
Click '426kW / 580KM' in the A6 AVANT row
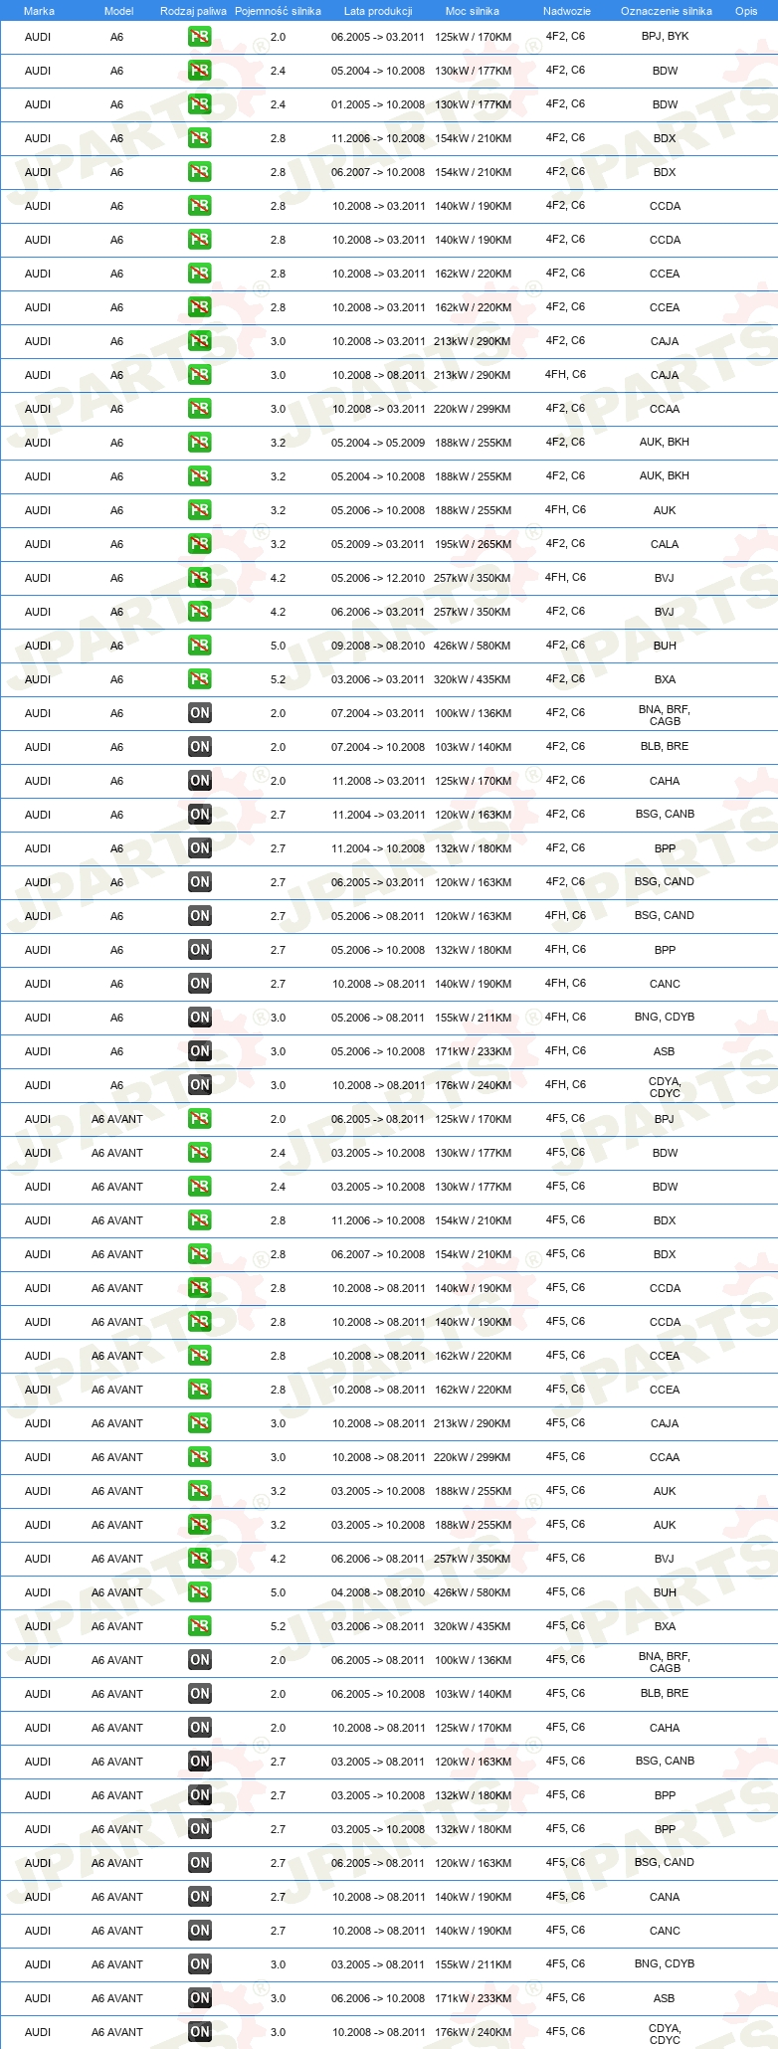(x=473, y=1592)
